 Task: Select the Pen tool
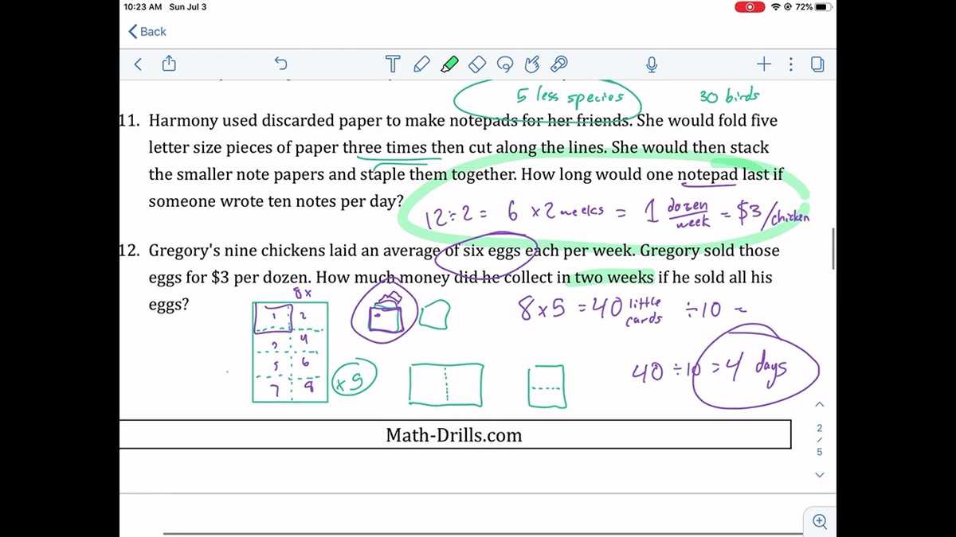click(421, 64)
